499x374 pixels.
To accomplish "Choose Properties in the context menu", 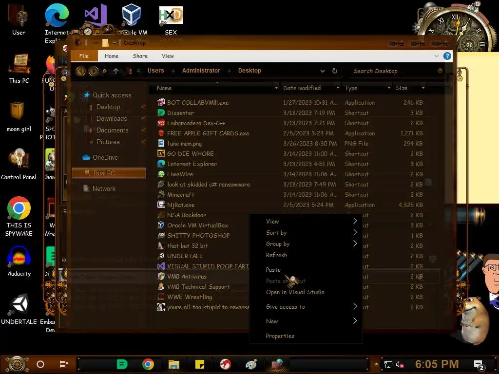I will pos(306,336).
